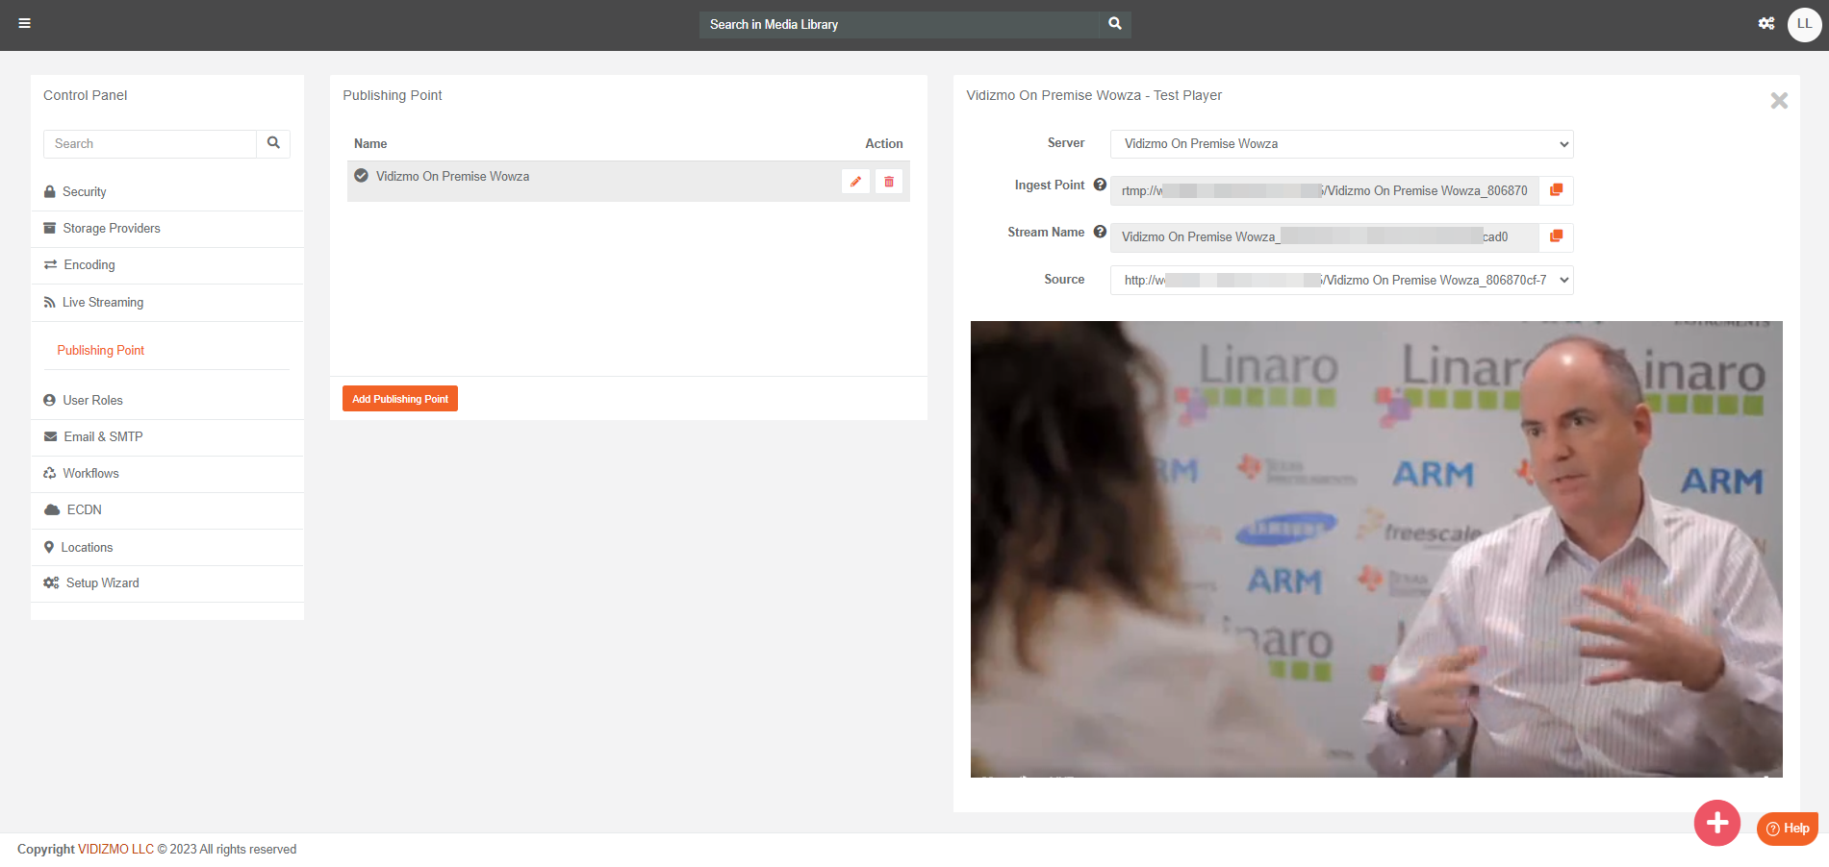Image resolution: width=1829 pixels, height=867 pixels.
Task: Copy the Ingest Point URL
Action: (x=1556, y=190)
